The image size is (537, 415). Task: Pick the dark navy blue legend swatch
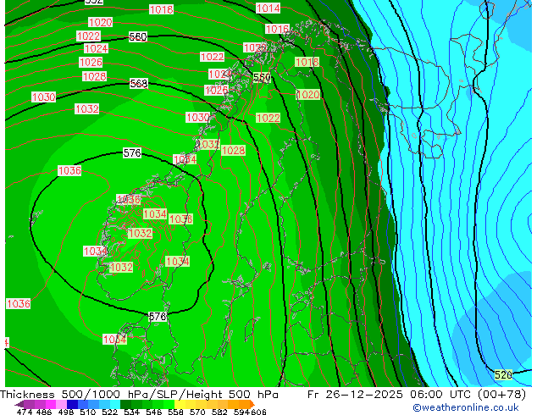(72, 404)
